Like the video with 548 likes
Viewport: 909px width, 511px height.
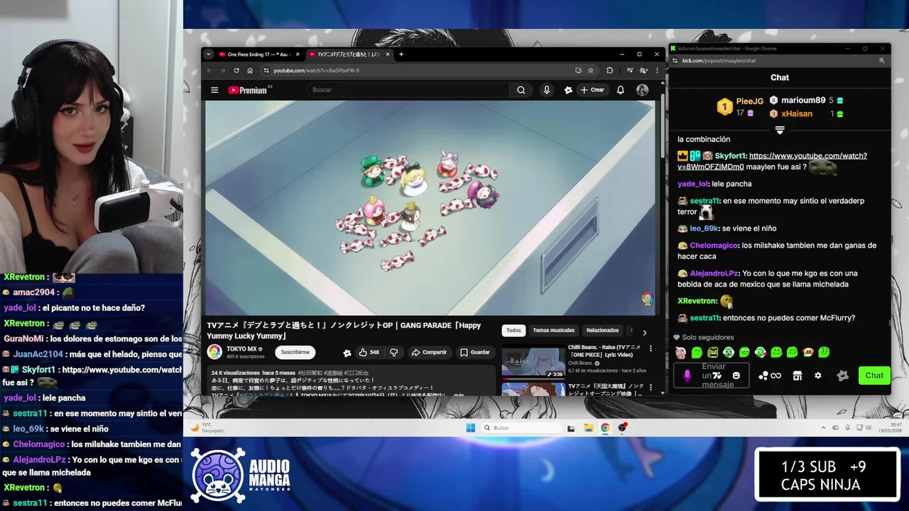(369, 352)
